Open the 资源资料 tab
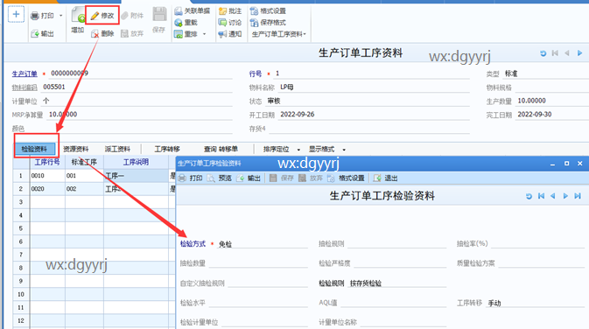Viewport: 589px width, 329px height. 76,149
